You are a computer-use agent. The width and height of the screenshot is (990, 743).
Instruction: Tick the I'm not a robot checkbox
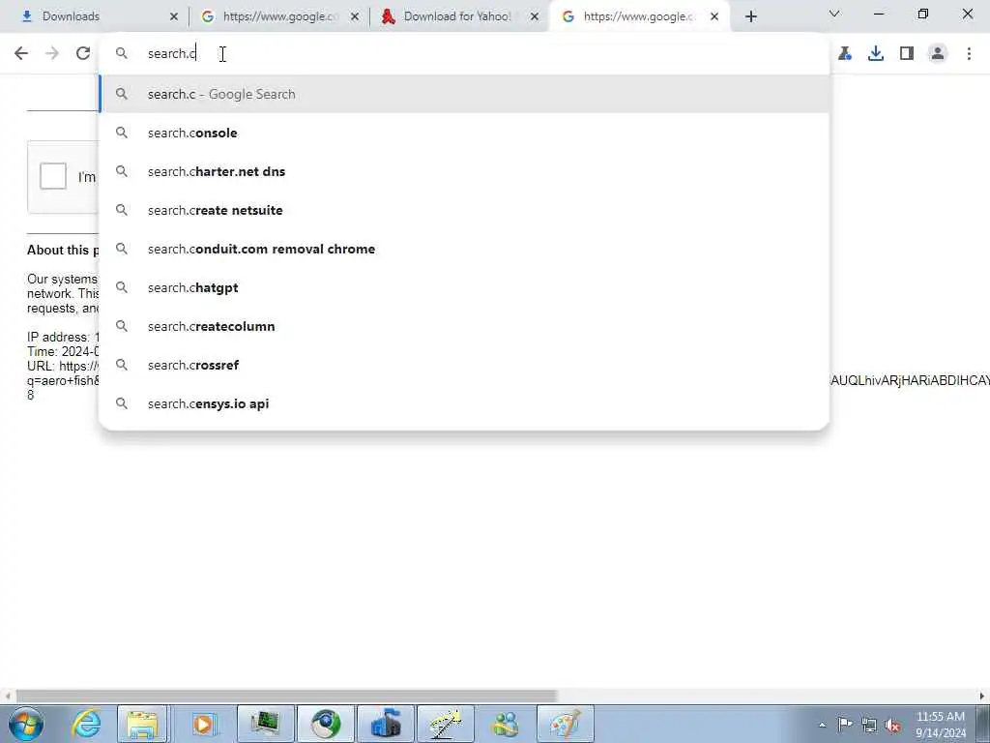click(53, 176)
